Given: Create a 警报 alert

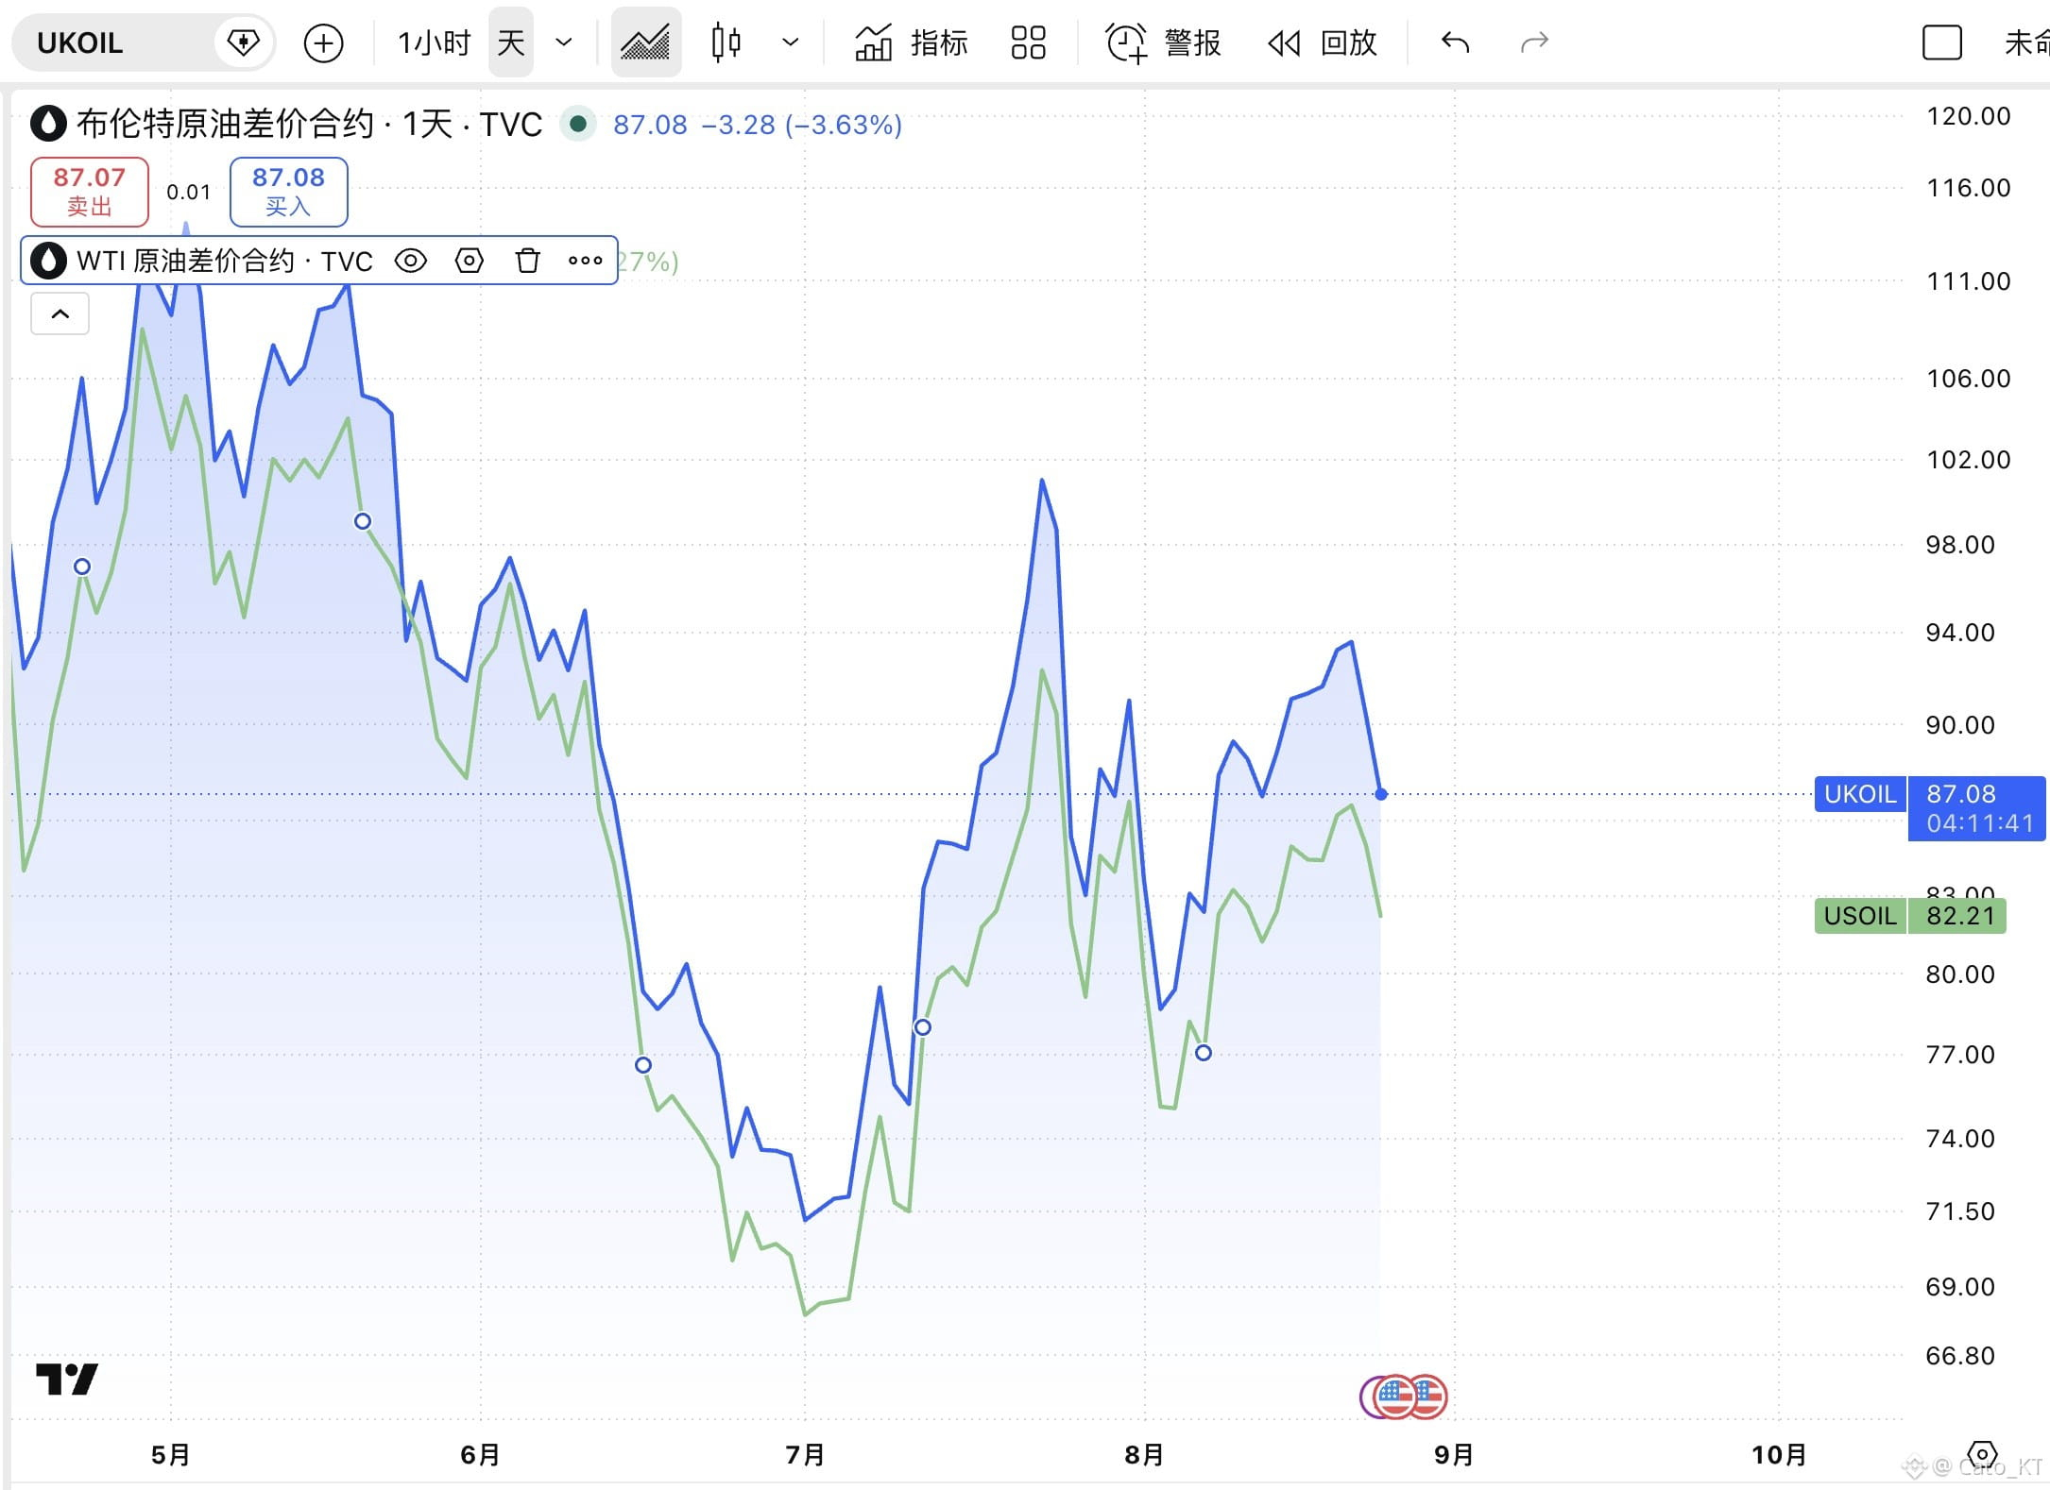Looking at the screenshot, I should coord(1164,42).
